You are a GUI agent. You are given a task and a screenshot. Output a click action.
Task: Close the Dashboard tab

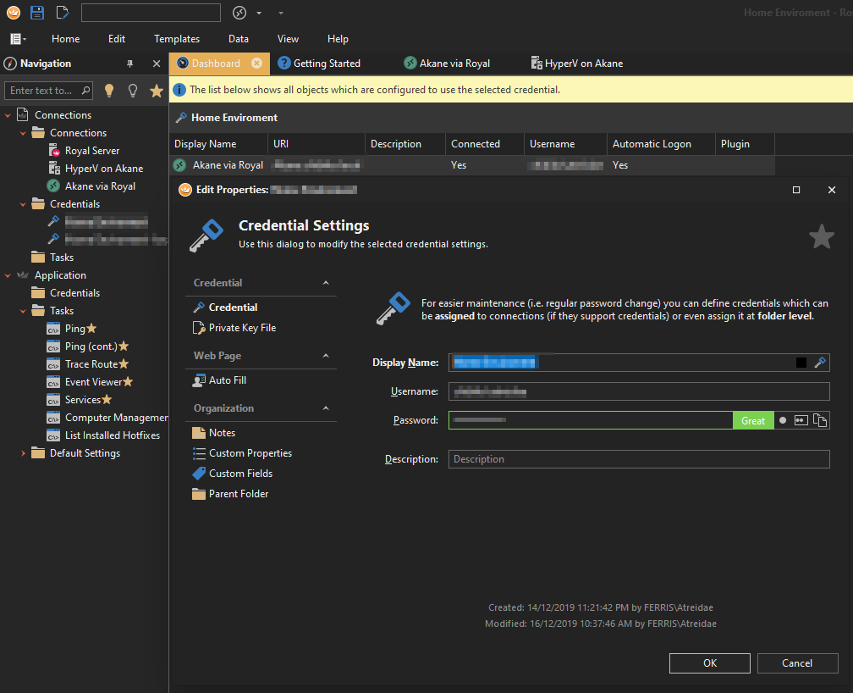tap(256, 64)
